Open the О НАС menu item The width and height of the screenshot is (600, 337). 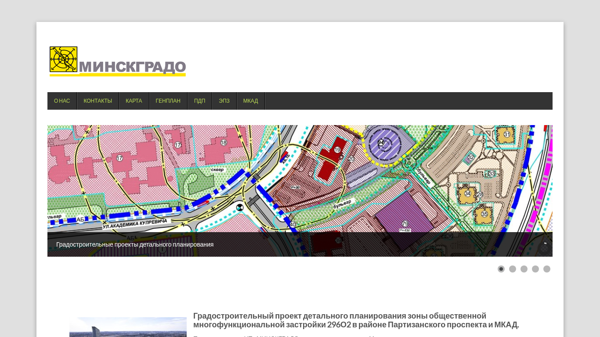62,101
